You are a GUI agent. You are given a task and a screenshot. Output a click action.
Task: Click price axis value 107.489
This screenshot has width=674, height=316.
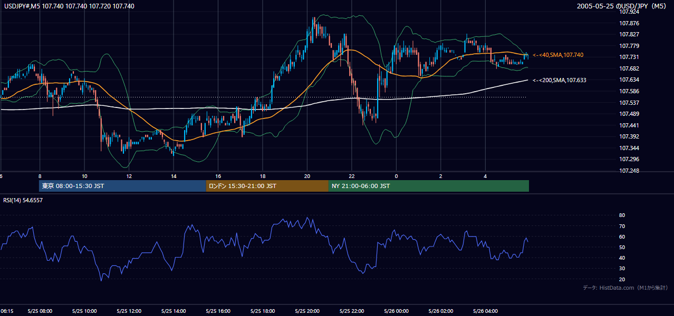[x=630, y=114]
